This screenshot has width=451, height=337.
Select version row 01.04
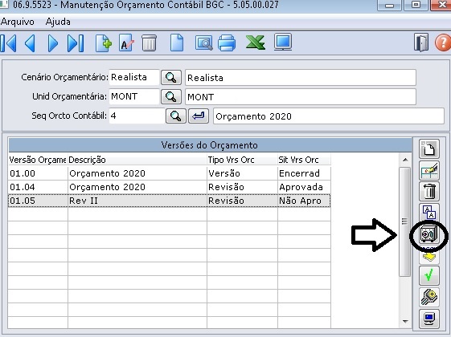tap(170, 187)
